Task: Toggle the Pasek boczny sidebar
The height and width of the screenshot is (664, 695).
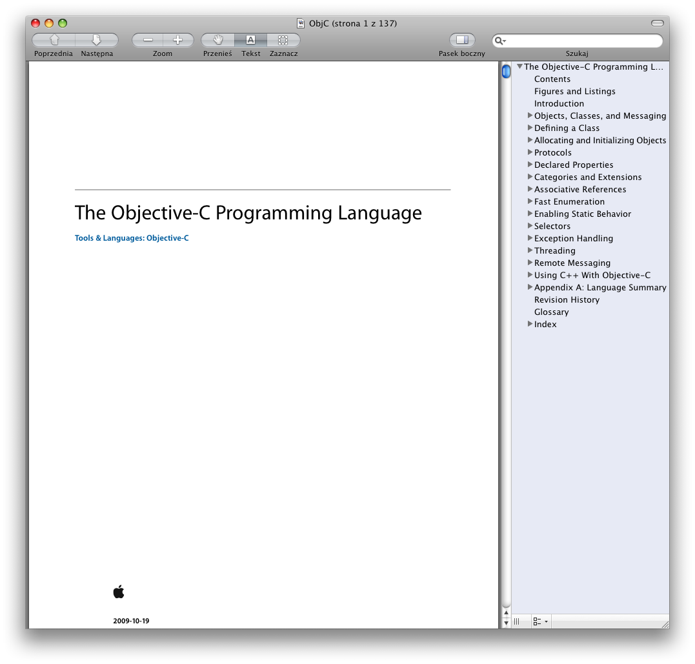Action: [x=461, y=40]
